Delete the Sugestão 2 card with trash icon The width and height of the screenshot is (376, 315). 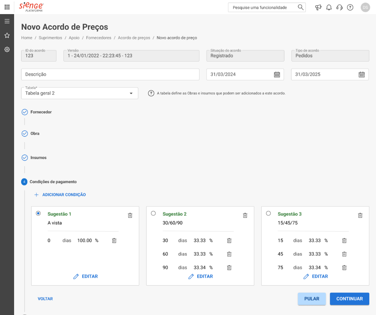tap(245, 215)
